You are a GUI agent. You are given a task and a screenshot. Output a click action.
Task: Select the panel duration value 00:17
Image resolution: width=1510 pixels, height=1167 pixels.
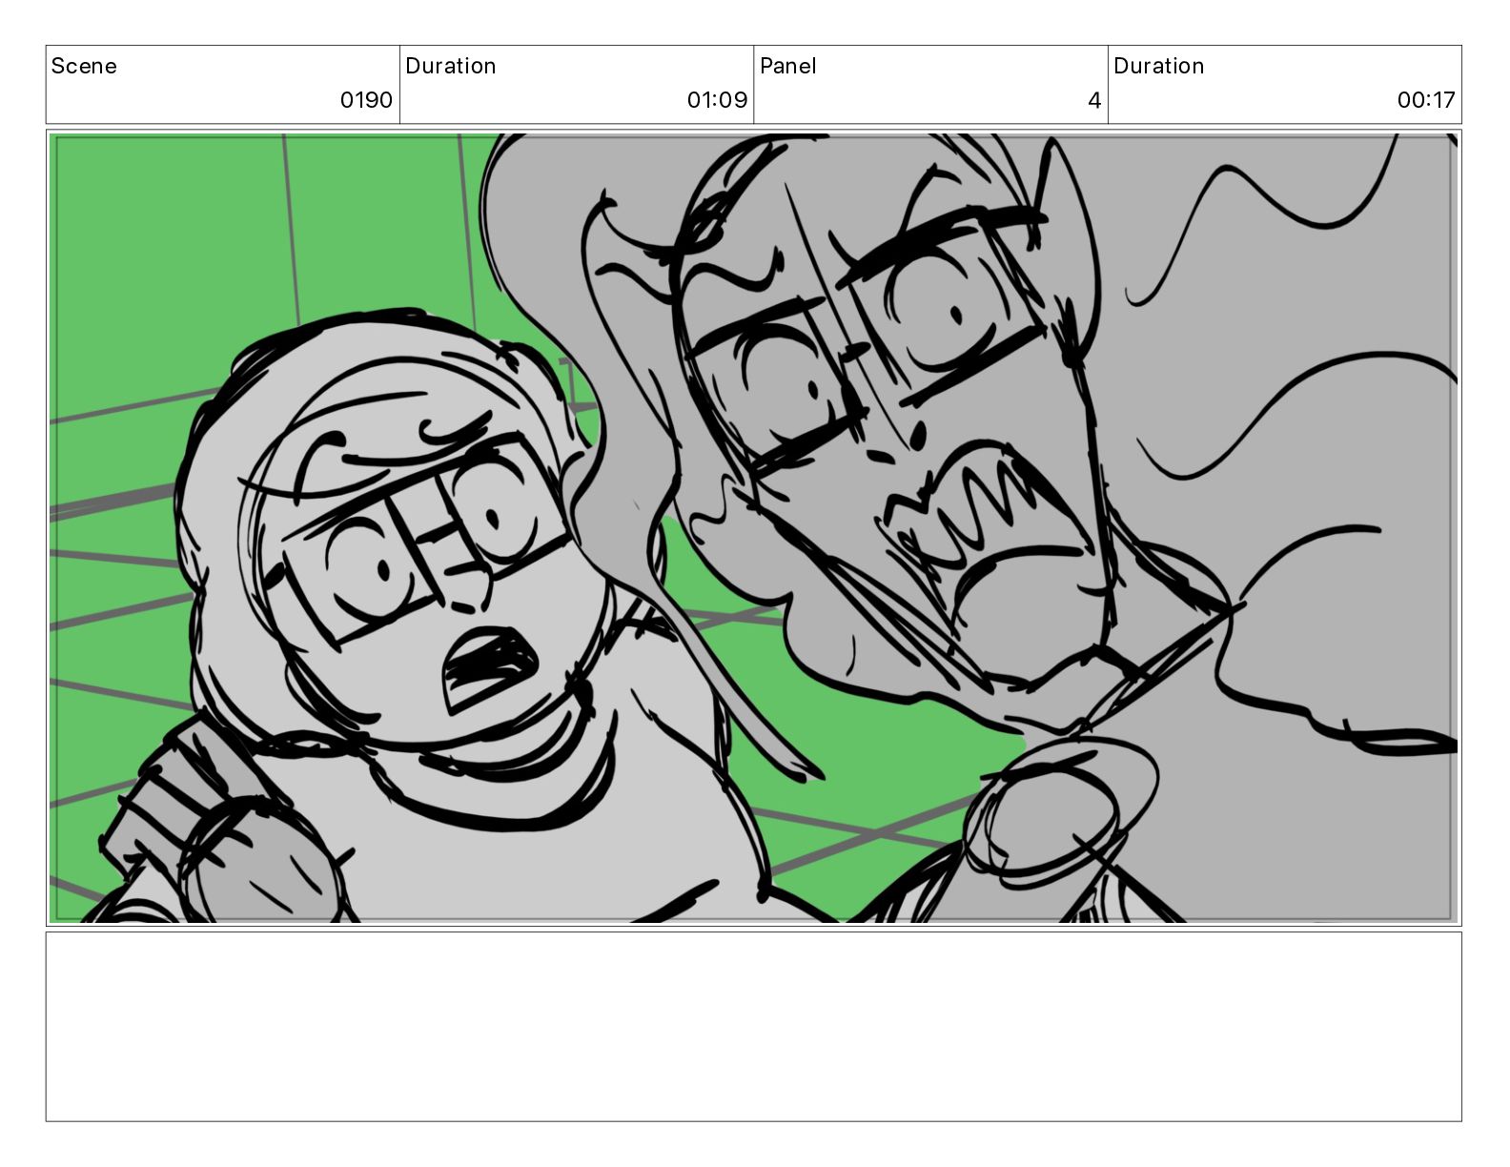1426,100
